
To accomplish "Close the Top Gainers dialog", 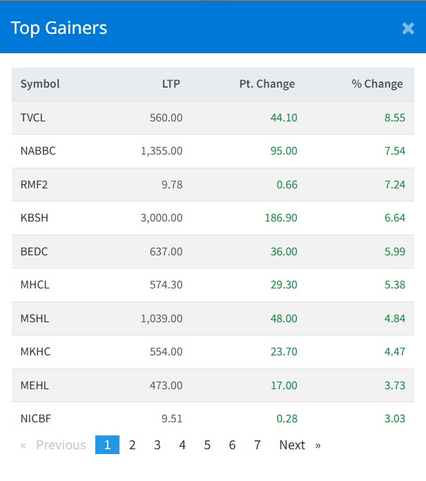I will point(408,28).
